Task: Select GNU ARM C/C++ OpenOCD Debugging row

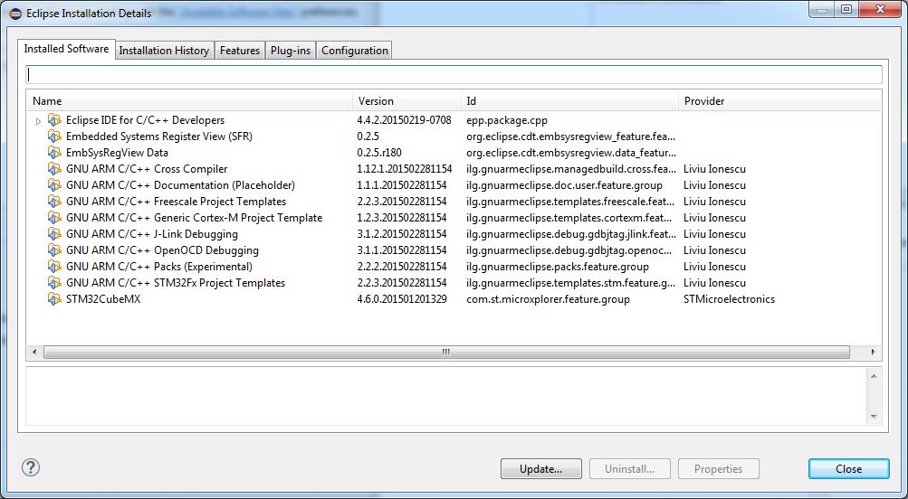Action: coord(454,250)
